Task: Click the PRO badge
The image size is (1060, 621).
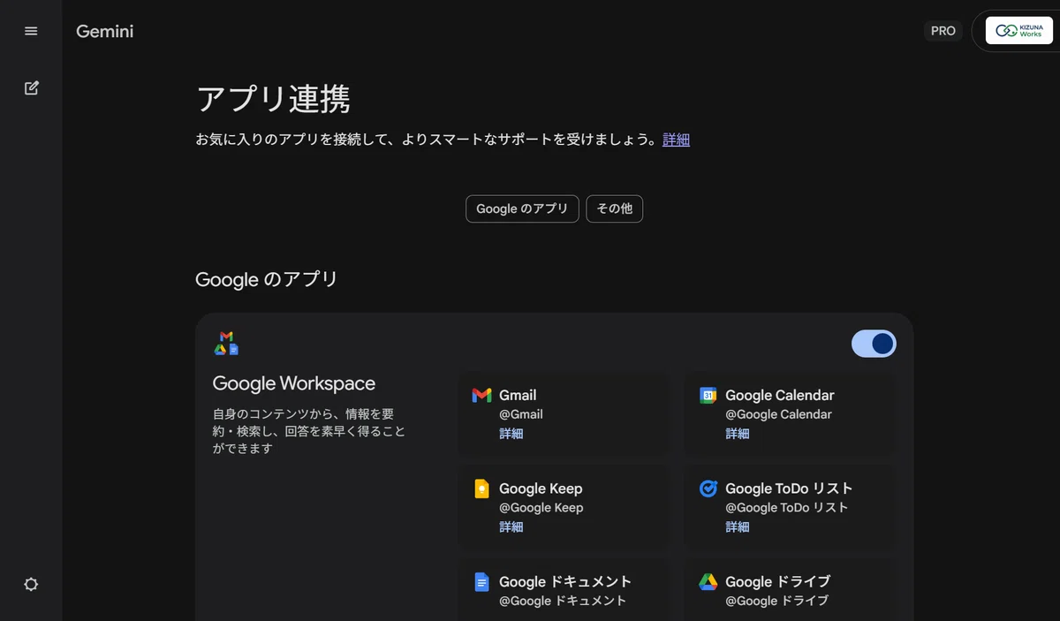Action: [x=943, y=31]
